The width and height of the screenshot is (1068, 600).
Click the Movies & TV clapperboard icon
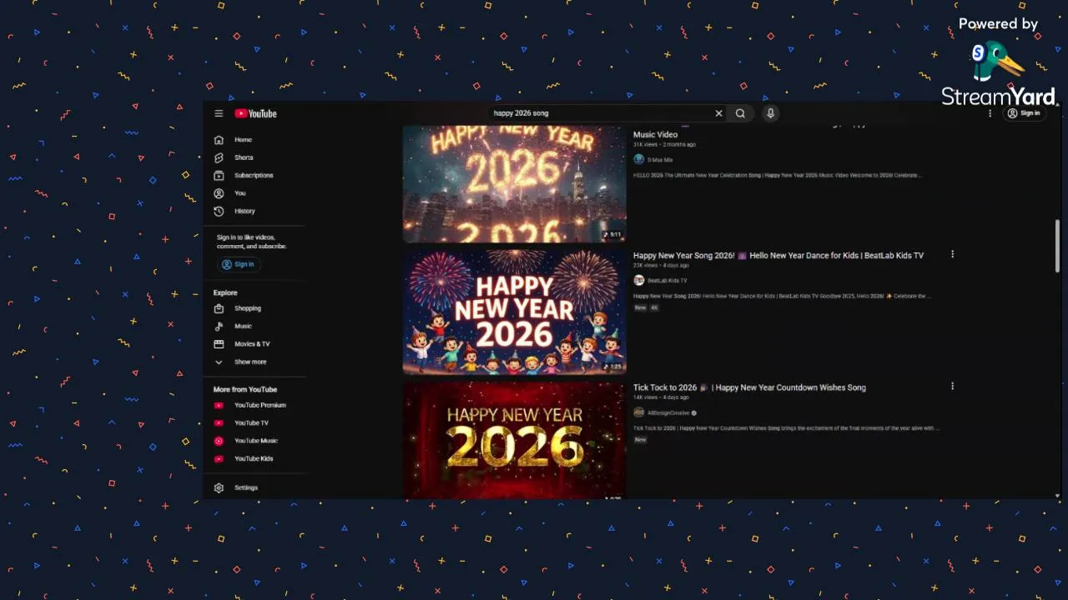point(219,344)
